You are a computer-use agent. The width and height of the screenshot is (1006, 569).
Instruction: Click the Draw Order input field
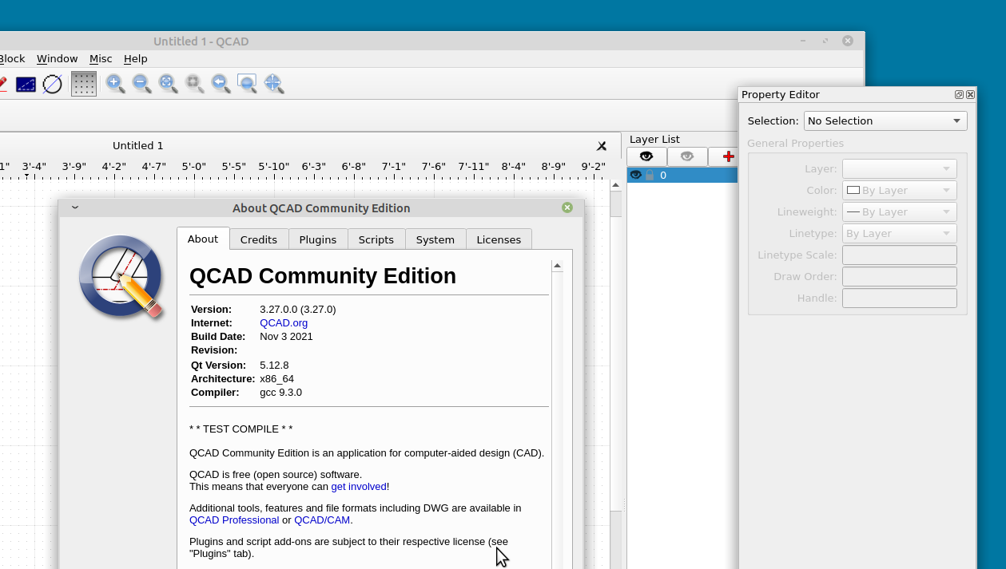pyautogui.click(x=900, y=276)
